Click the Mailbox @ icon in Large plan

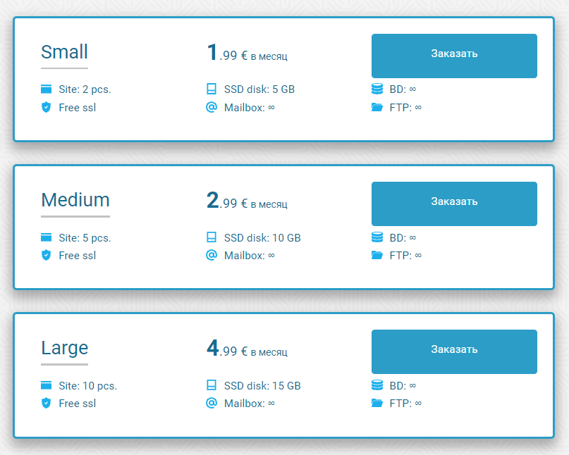pos(211,403)
